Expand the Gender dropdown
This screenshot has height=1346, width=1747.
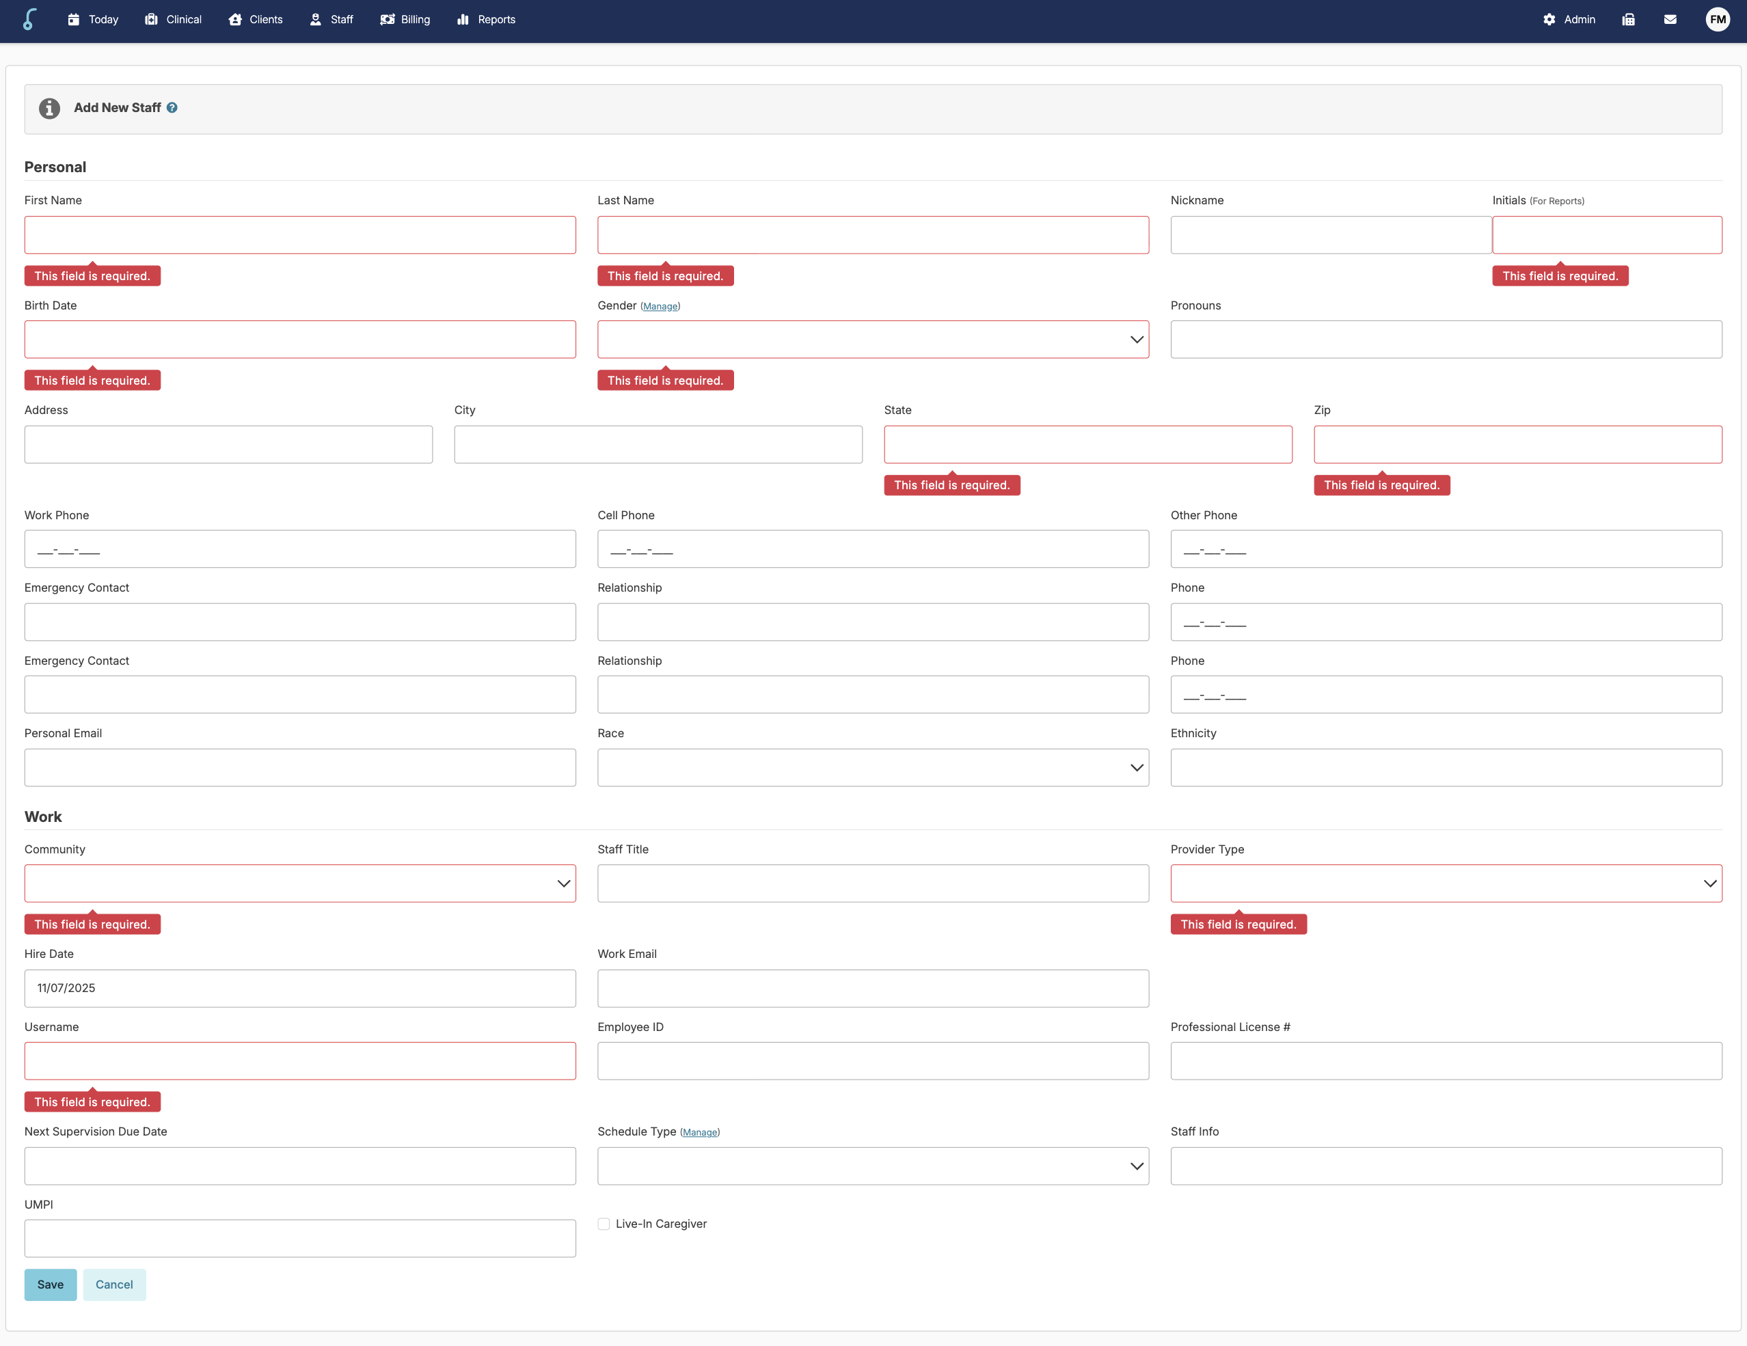(873, 340)
